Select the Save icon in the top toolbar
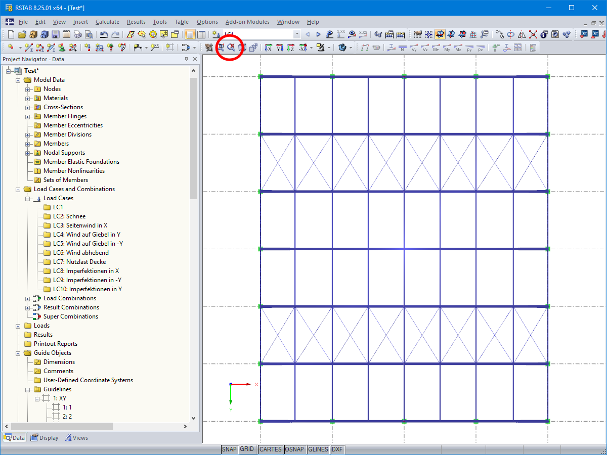Viewport: 607px width, 455px height. (56, 34)
